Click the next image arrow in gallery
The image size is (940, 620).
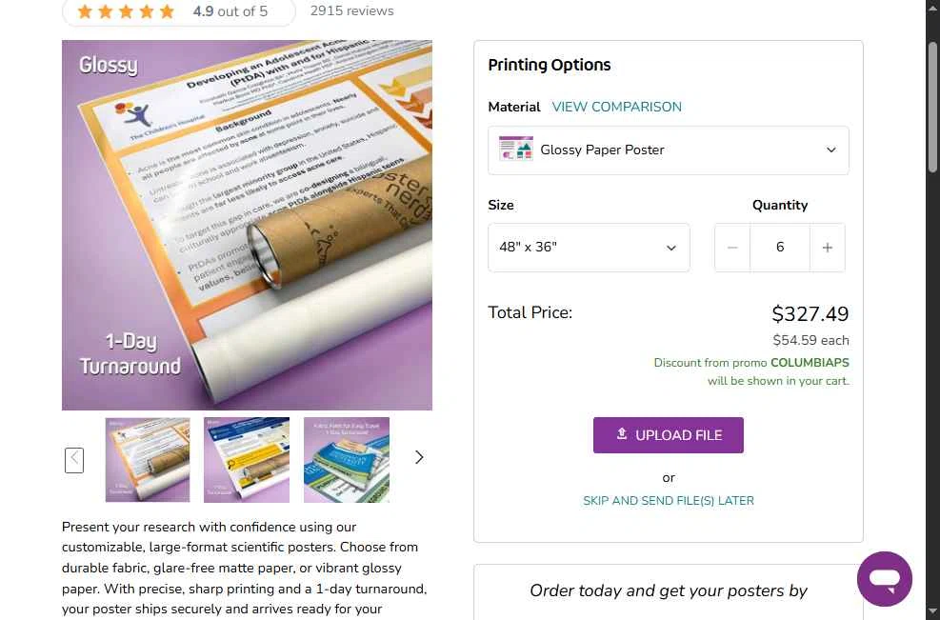(x=419, y=457)
